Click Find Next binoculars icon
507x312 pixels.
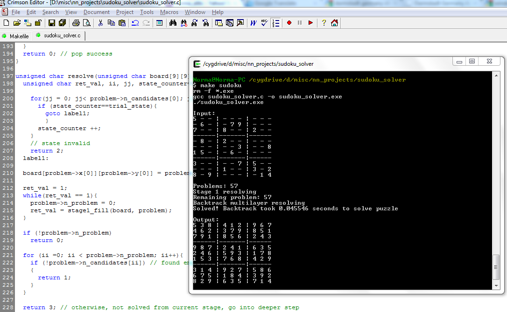click(194, 23)
